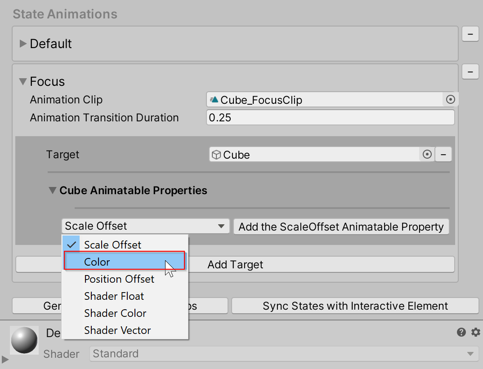Remove the Focus state with the minus button
This screenshot has width=483, height=369.
click(x=470, y=72)
